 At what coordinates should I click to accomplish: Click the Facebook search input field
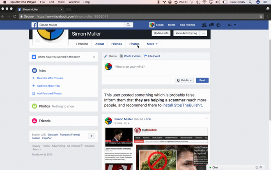point(81,25)
